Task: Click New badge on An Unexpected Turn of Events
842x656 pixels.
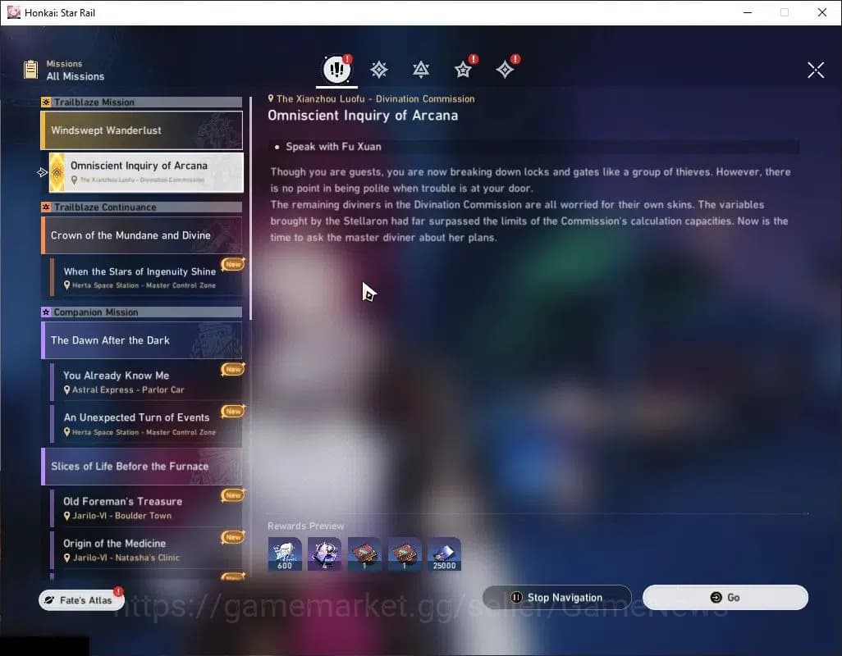Action: point(233,411)
